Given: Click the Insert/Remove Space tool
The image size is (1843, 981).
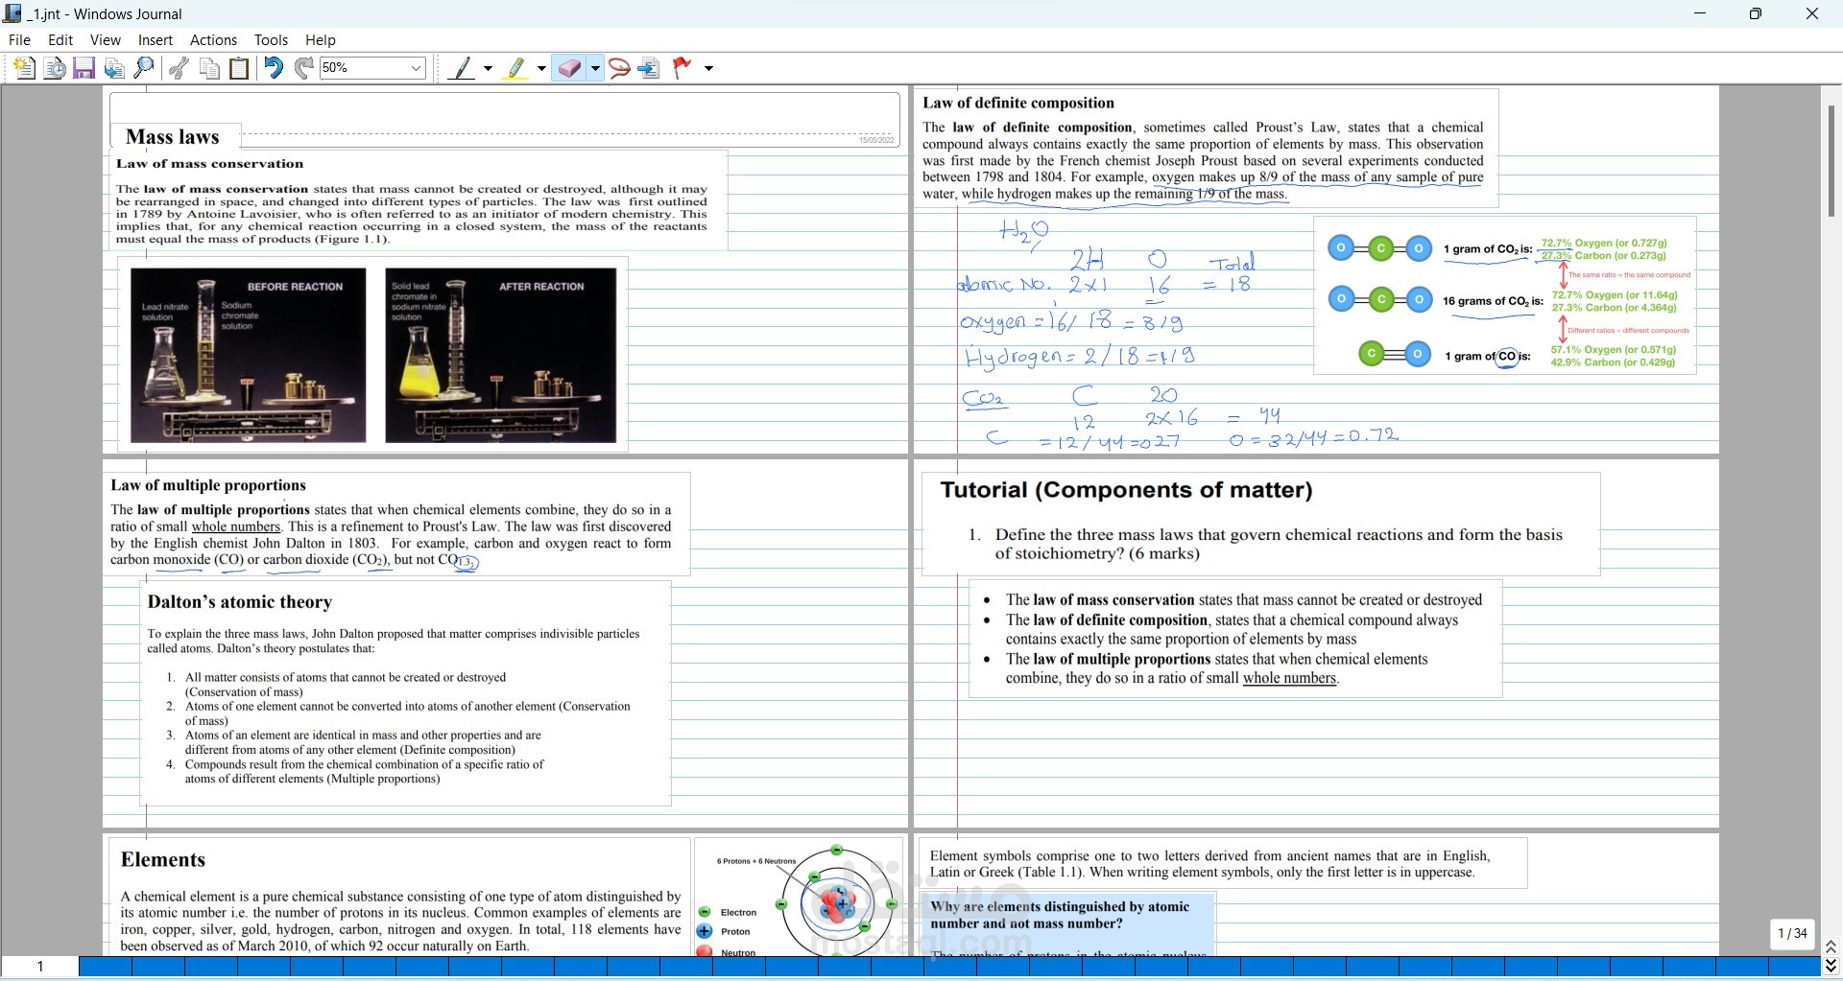Looking at the screenshot, I should (649, 68).
